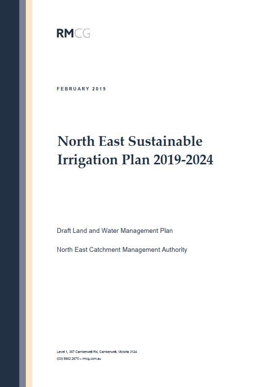Click "Victoria 3124" in the address
This screenshot has width=270, height=387.
128,352
